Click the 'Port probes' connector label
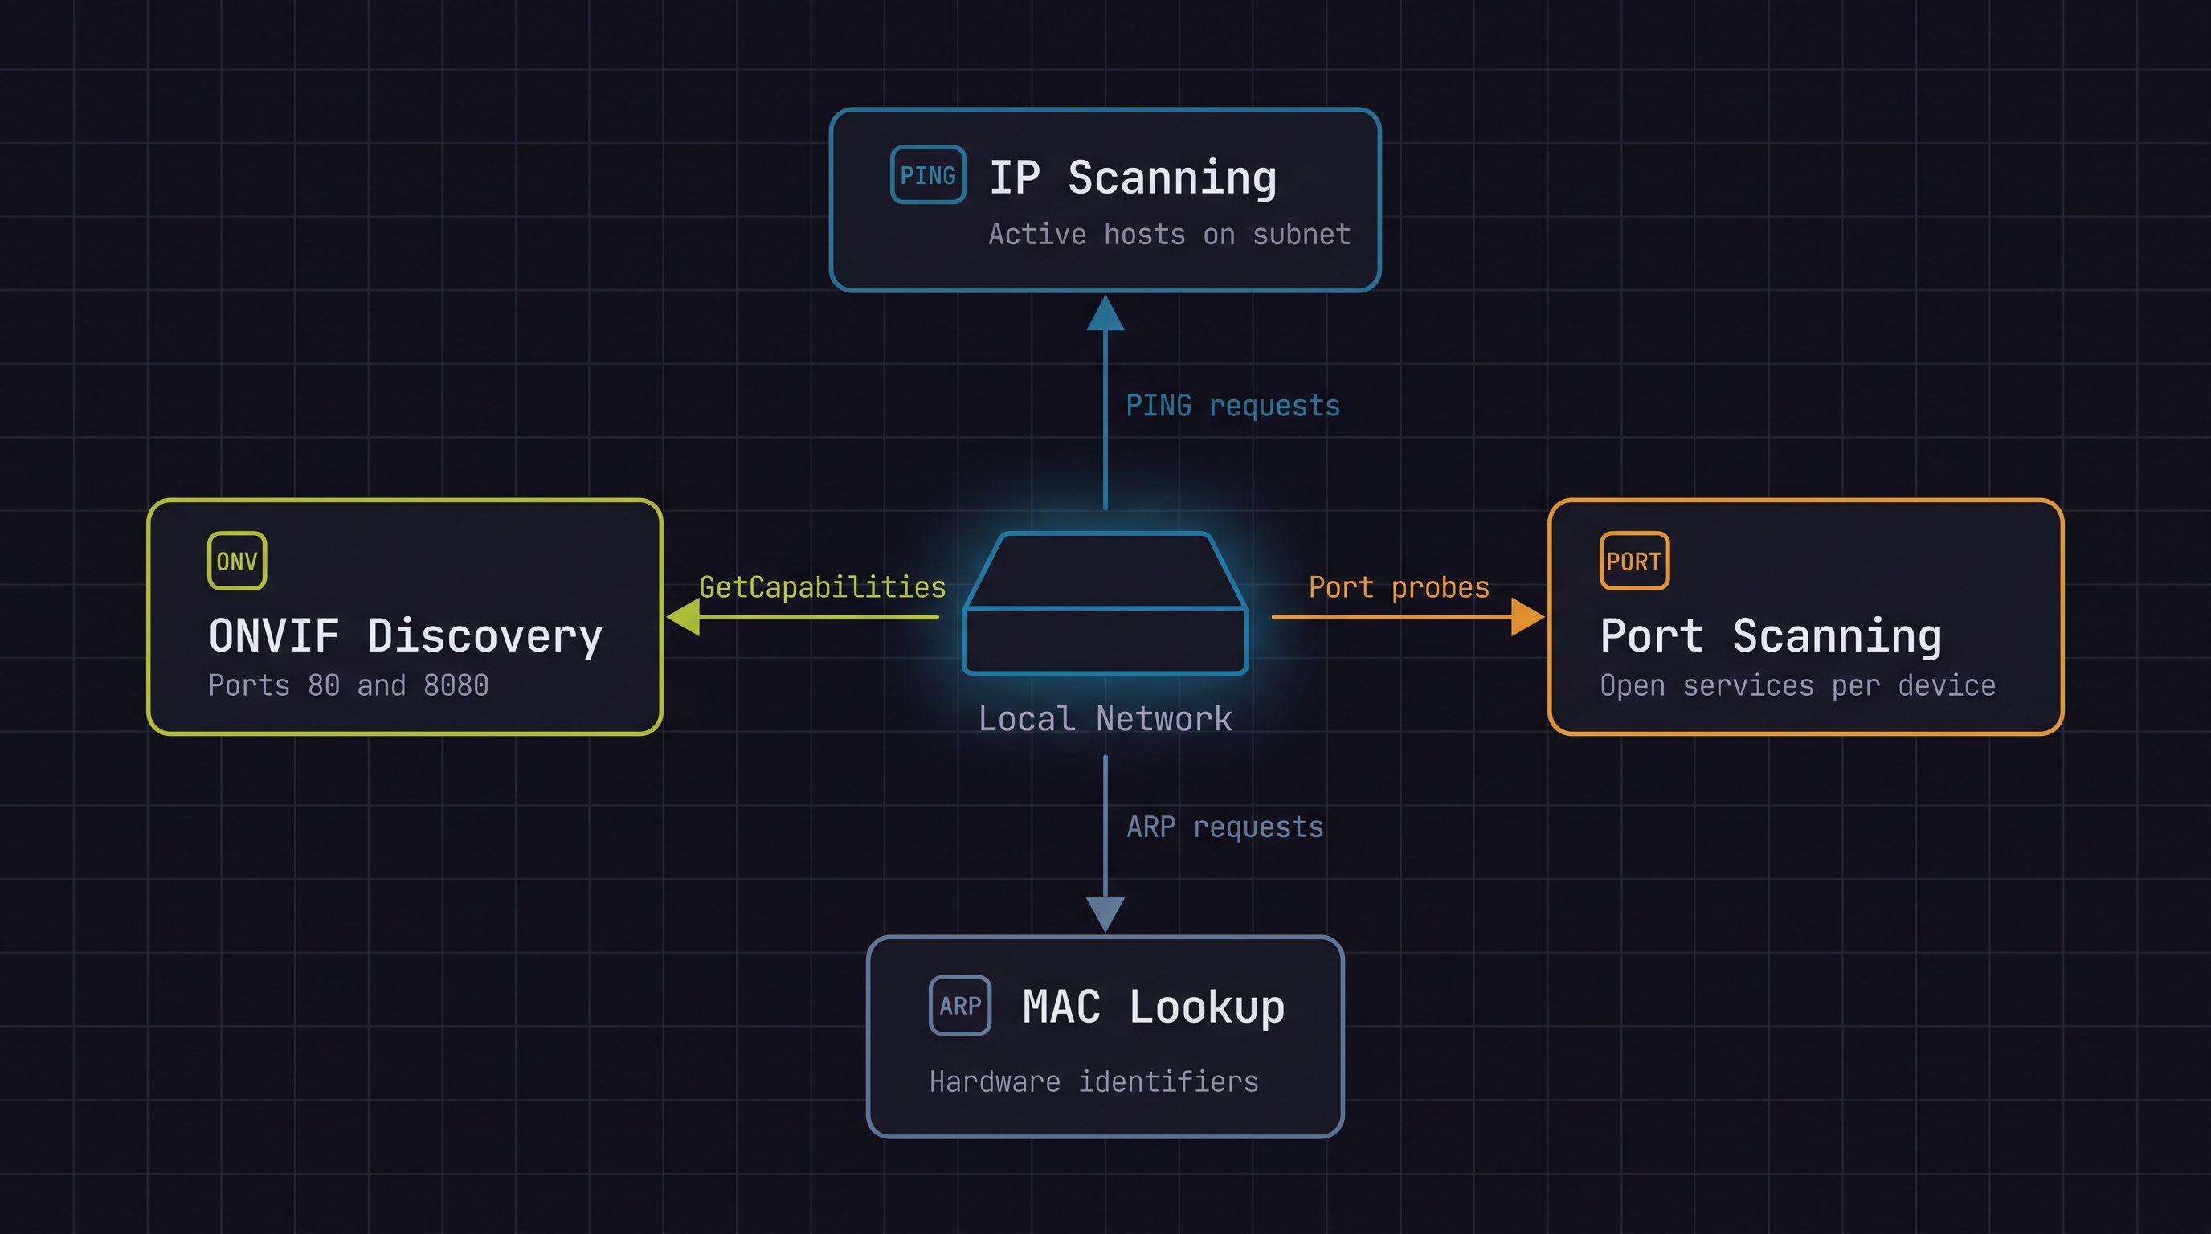Screen dimensions: 2211x1234 tap(1399, 588)
